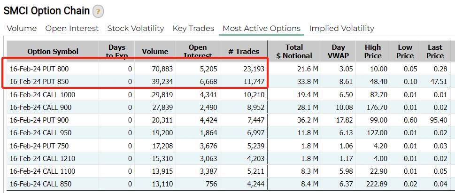
Task: Sort by Low Price column header
Action: point(405,52)
